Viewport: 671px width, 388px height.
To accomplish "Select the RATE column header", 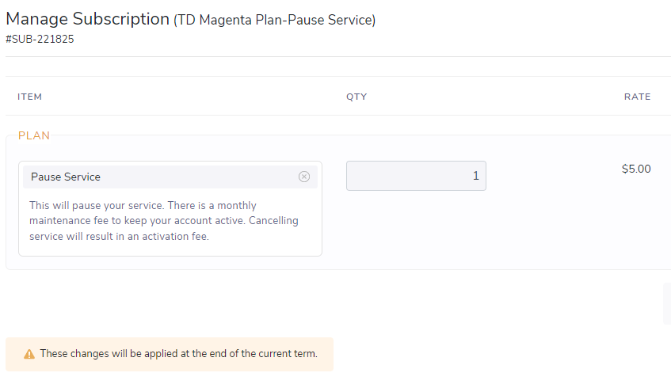I will (x=637, y=97).
